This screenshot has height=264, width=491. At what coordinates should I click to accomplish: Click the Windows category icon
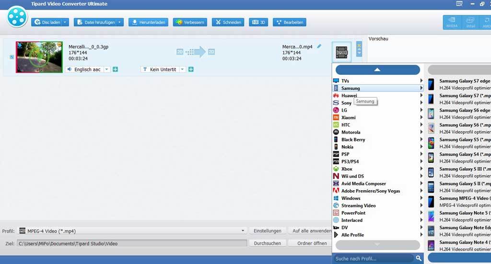coord(336,198)
